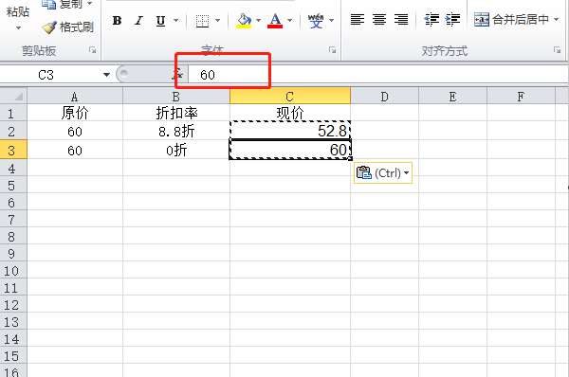
Task: Increase the cell indent
Action: [x=453, y=19]
